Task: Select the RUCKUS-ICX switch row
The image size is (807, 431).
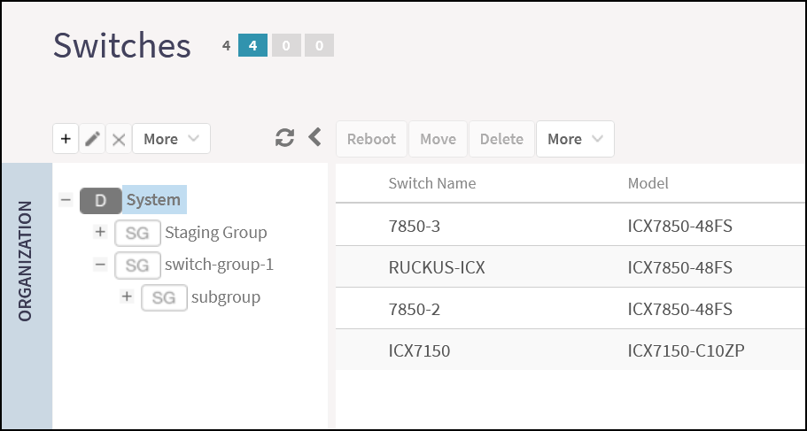Action: tap(570, 266)
